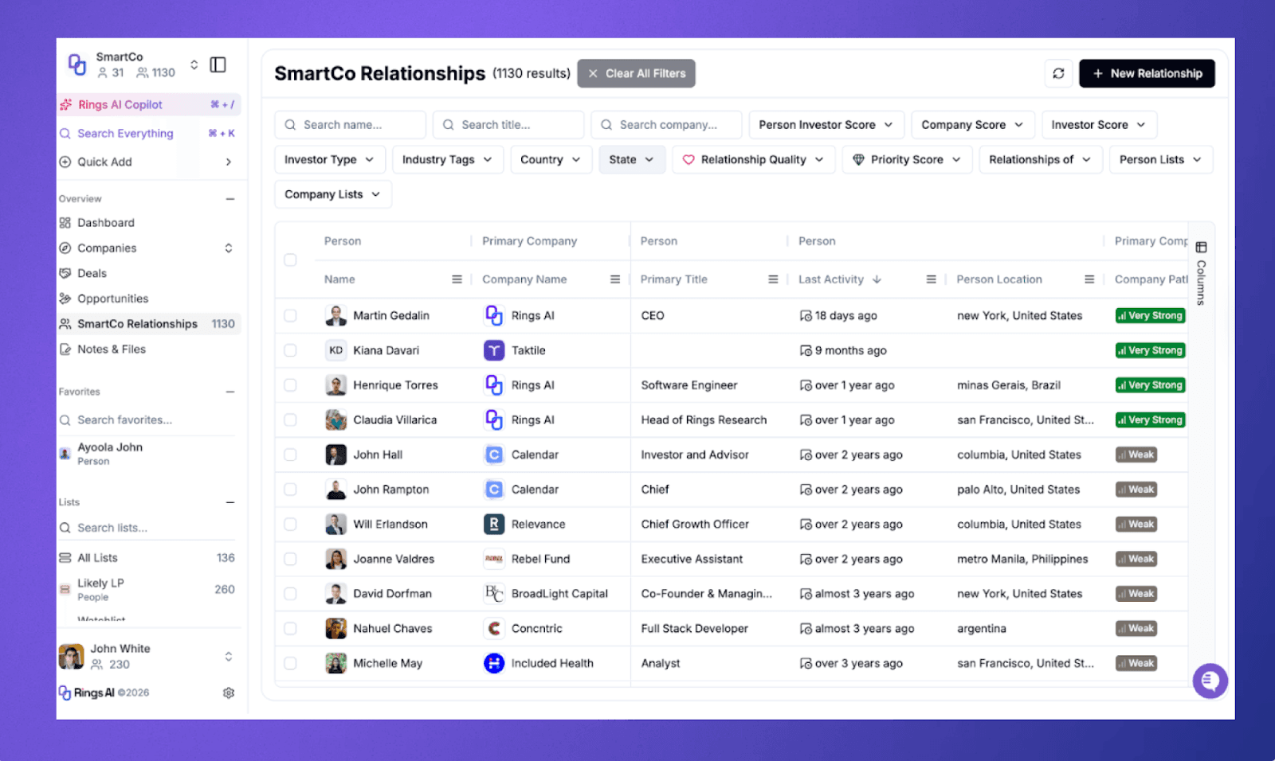Check the Kiana Davari row checkbox

click(290, 350)
